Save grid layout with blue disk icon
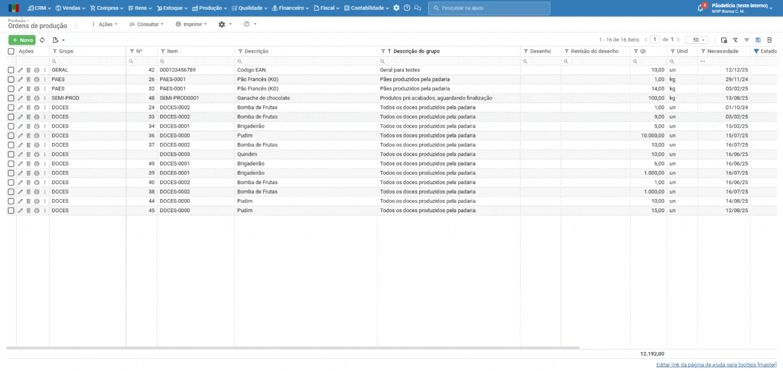The image size is (783, 371). click(x=758, y=40)
